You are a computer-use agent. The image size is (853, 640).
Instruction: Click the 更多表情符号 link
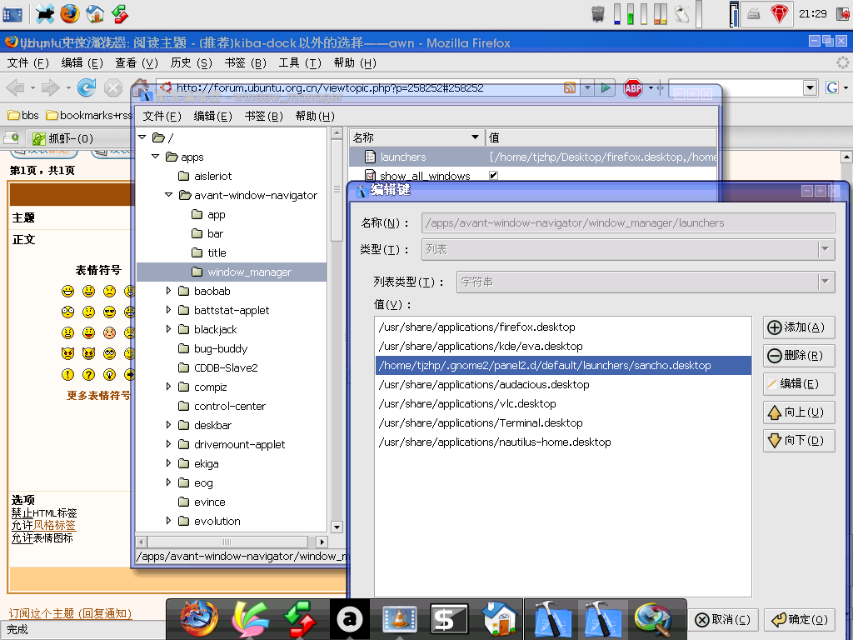98,396
